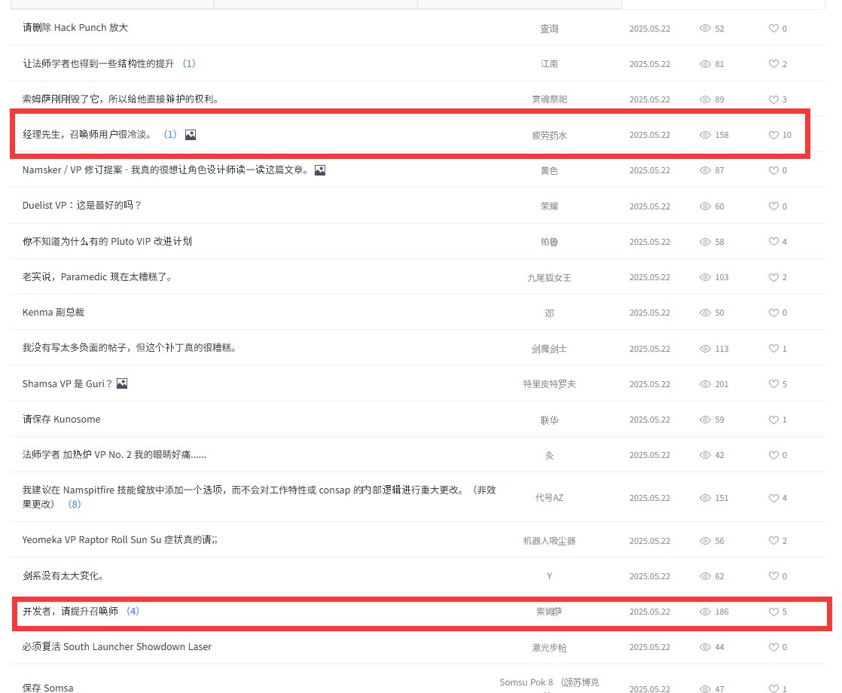Viewport: 842px width, 693px height.
Task: Open post 'Yeomeka VP Raptor Roll Sun Su'
Action: pos(120,539)
